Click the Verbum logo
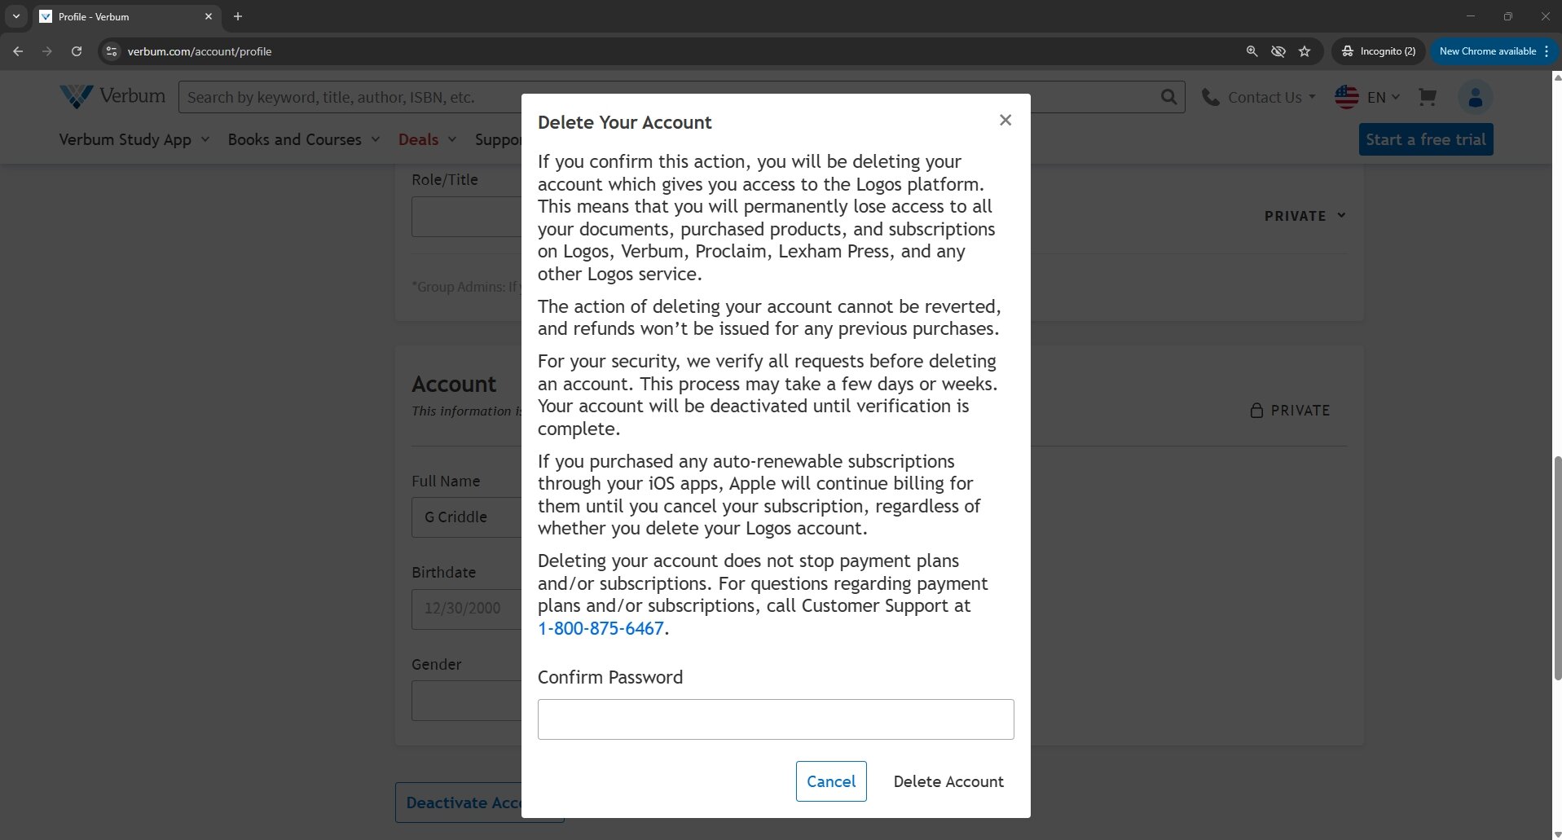This screenshot has width=1562, height=840. tap(112, 96)
